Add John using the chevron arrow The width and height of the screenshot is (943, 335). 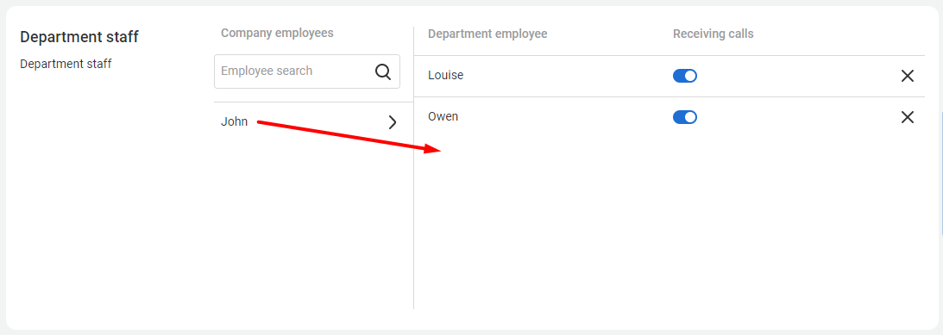(x=392, y=122)
